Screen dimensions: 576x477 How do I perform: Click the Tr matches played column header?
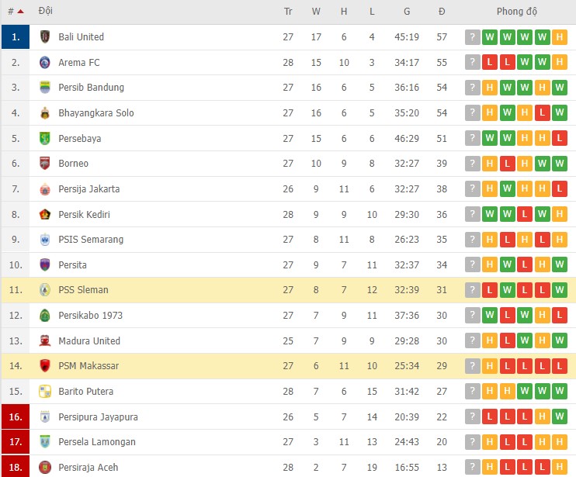pos(288,12)
